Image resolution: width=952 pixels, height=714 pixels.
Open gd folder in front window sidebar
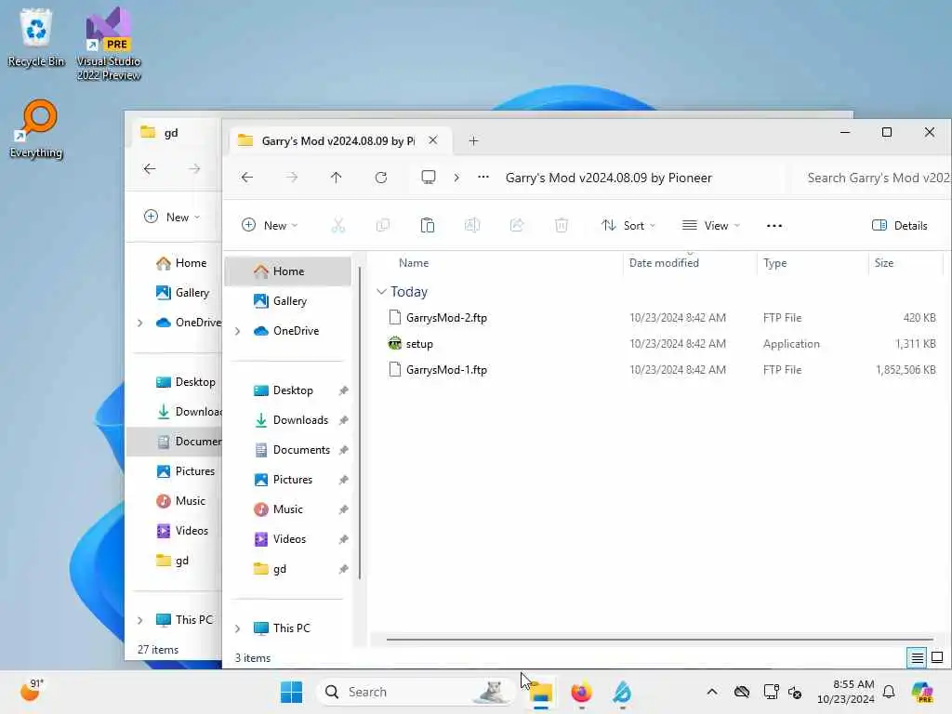288,569
